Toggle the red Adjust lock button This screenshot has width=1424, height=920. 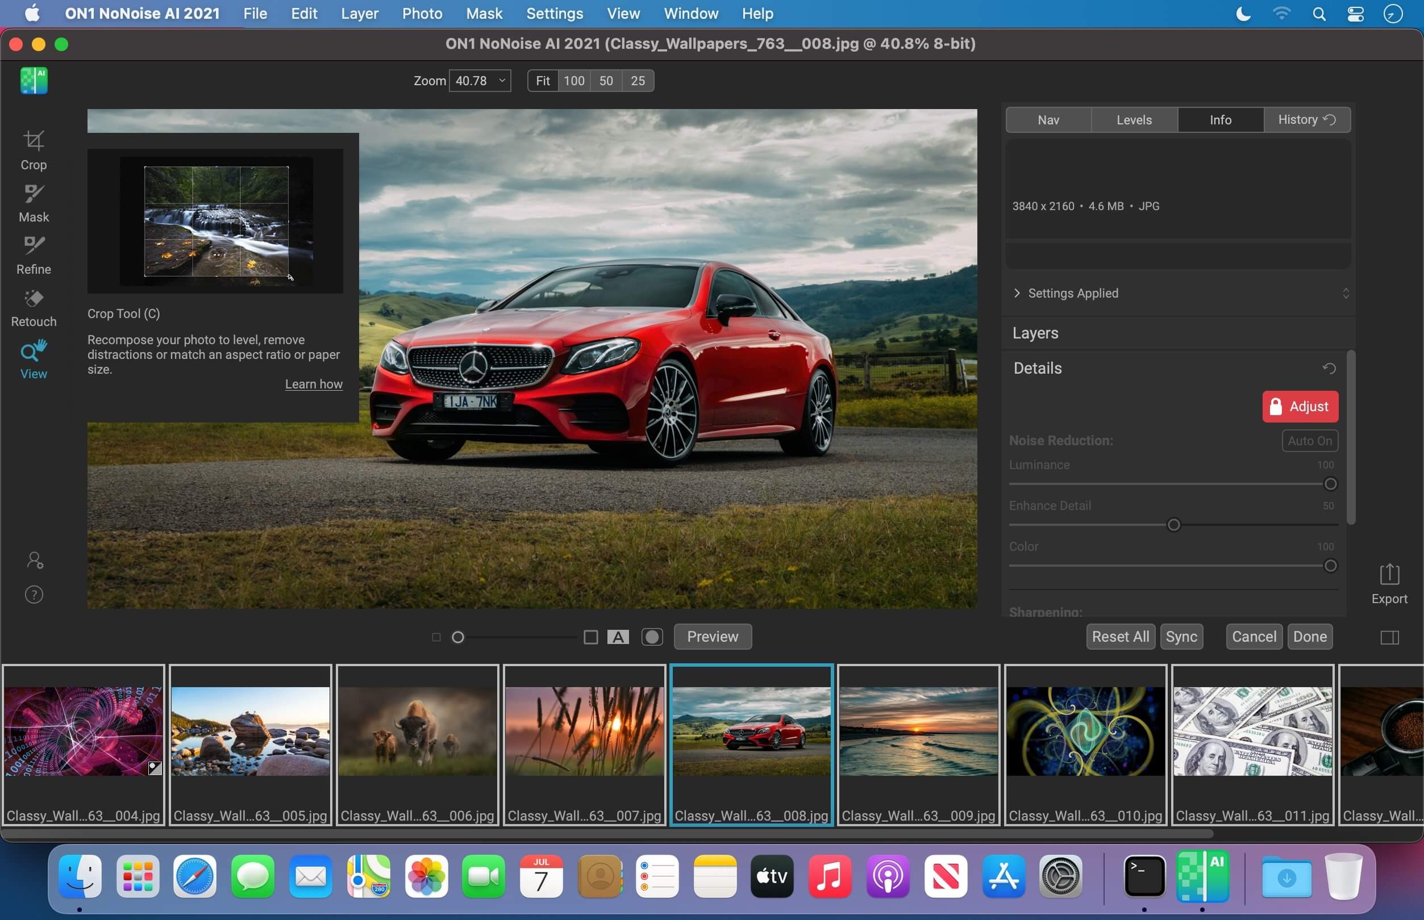pyautogui.click(x=1300, y=406)
